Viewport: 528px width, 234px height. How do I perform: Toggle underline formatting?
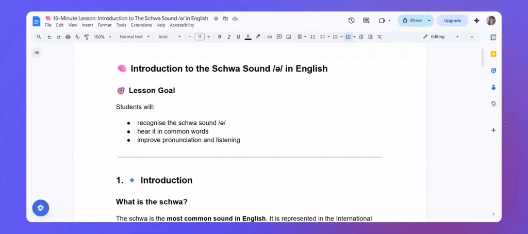click(x=238, y=37)
